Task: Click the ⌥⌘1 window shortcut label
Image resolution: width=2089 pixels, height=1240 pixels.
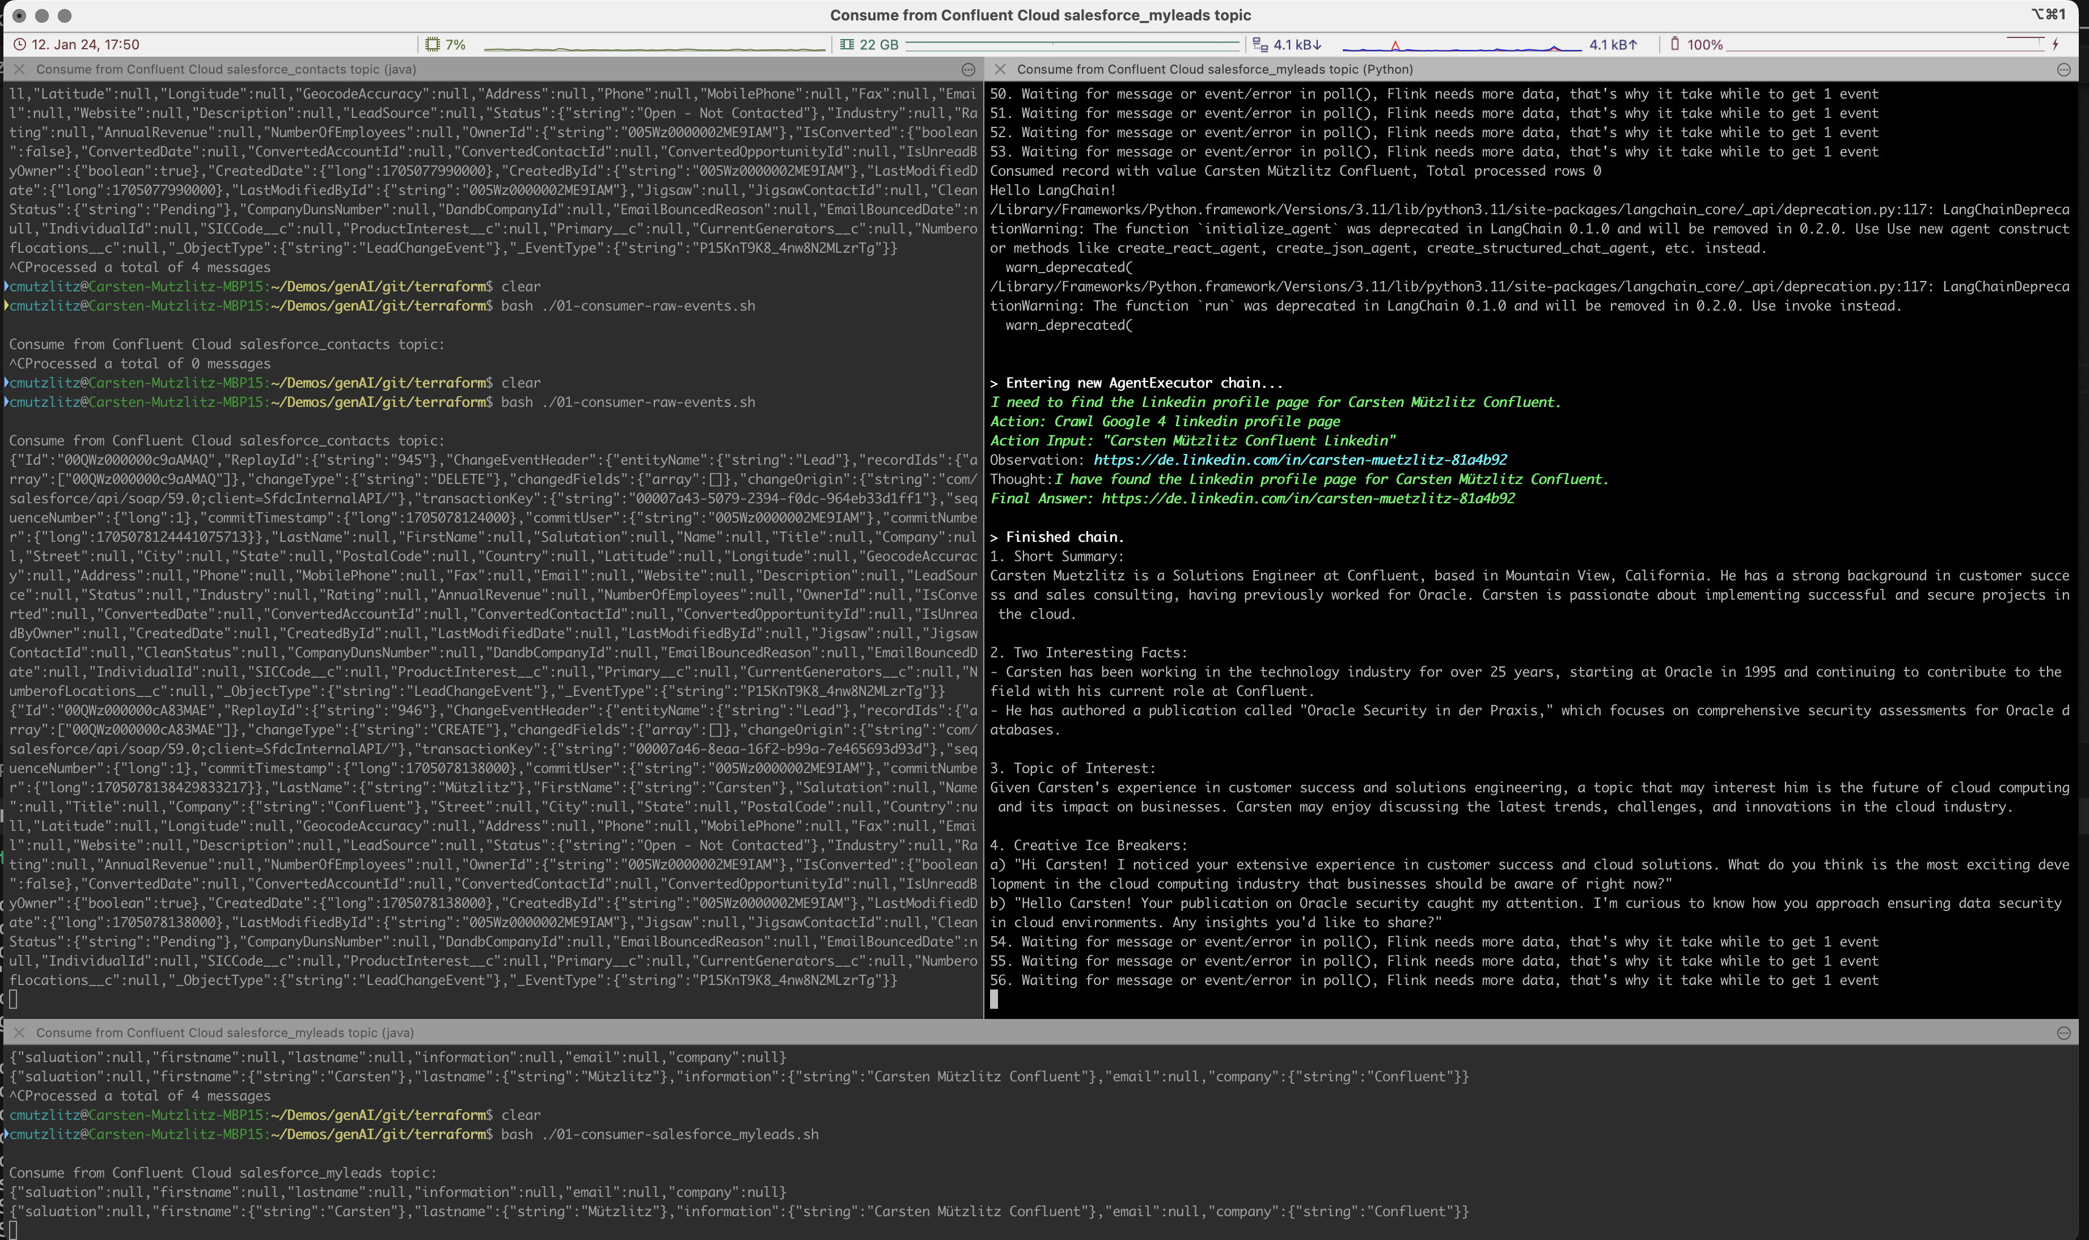Action: pyautogui.click(x=2049, y=14)
